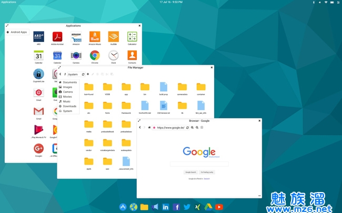Click the browser home icon
Screen dimensions: 342x213
pyautogui.click(x=149, y=127)
